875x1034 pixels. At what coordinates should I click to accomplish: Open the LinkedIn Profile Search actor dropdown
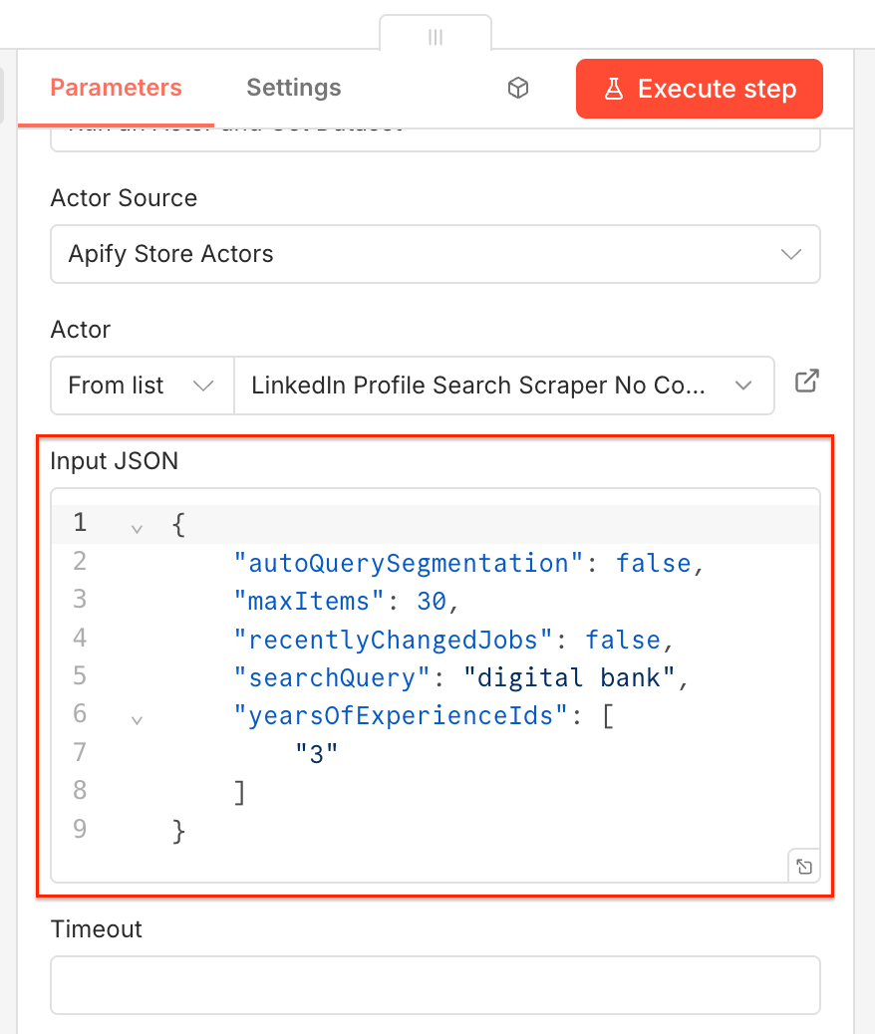(503, 386)
